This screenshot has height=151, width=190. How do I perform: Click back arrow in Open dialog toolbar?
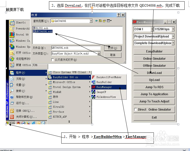click(96, 21)
